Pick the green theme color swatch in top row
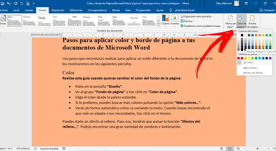Image resolution: width=276 pixels, height=151 pixels. (x=270, y=35)
